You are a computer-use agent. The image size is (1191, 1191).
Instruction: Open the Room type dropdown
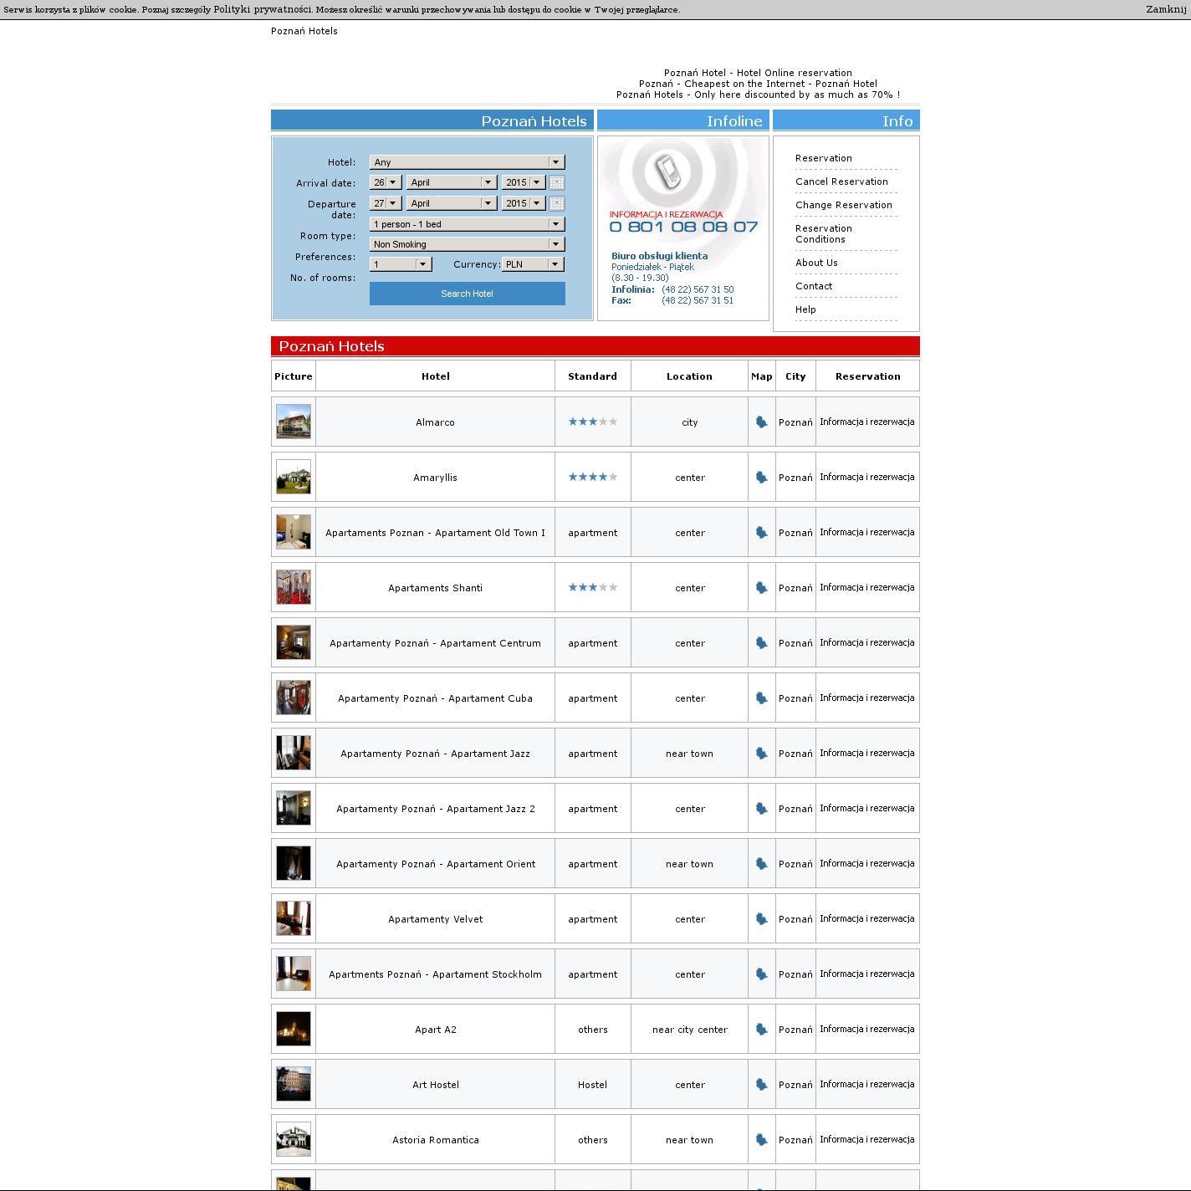[467, 224]
